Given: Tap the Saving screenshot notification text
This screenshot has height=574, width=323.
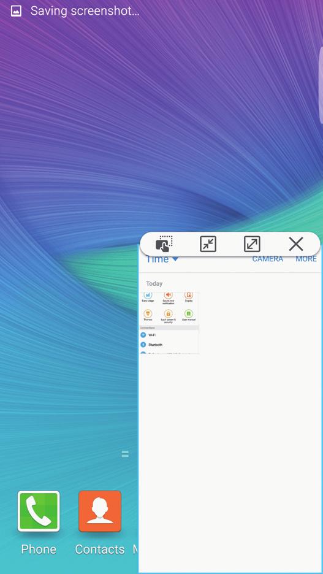Looking at the screenshot, I should click(x=85, y=11).
